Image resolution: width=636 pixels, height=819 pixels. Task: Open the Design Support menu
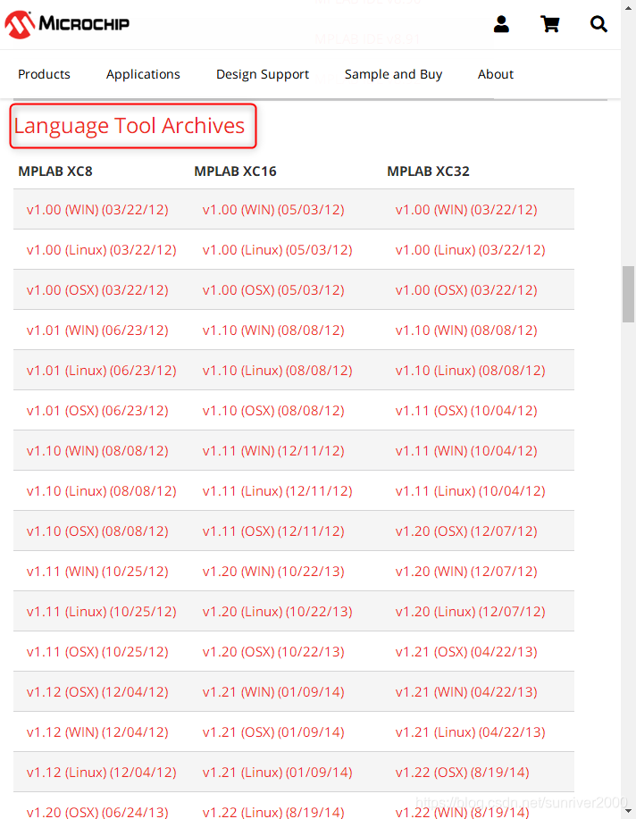(263, 74)
